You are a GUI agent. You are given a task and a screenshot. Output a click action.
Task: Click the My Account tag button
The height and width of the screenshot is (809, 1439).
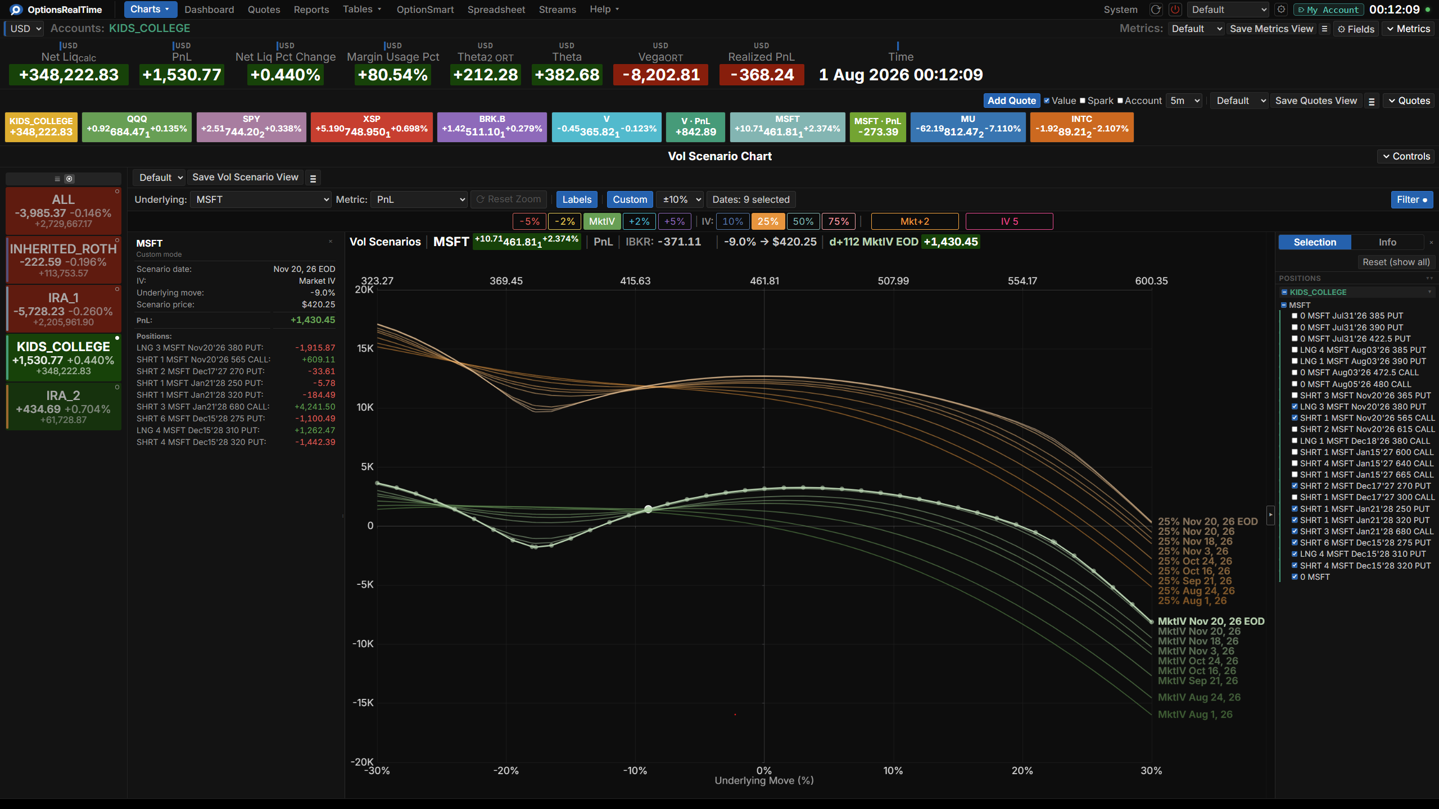[1328, 10]
